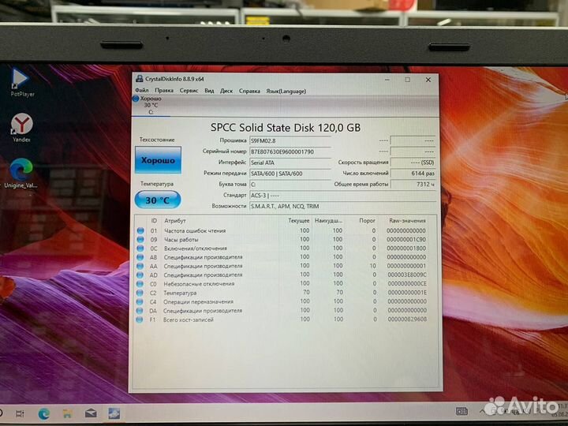This screenshot has height=426, width=568.
Task: Click the Техсостояние label
Action: tap(157, 140)
